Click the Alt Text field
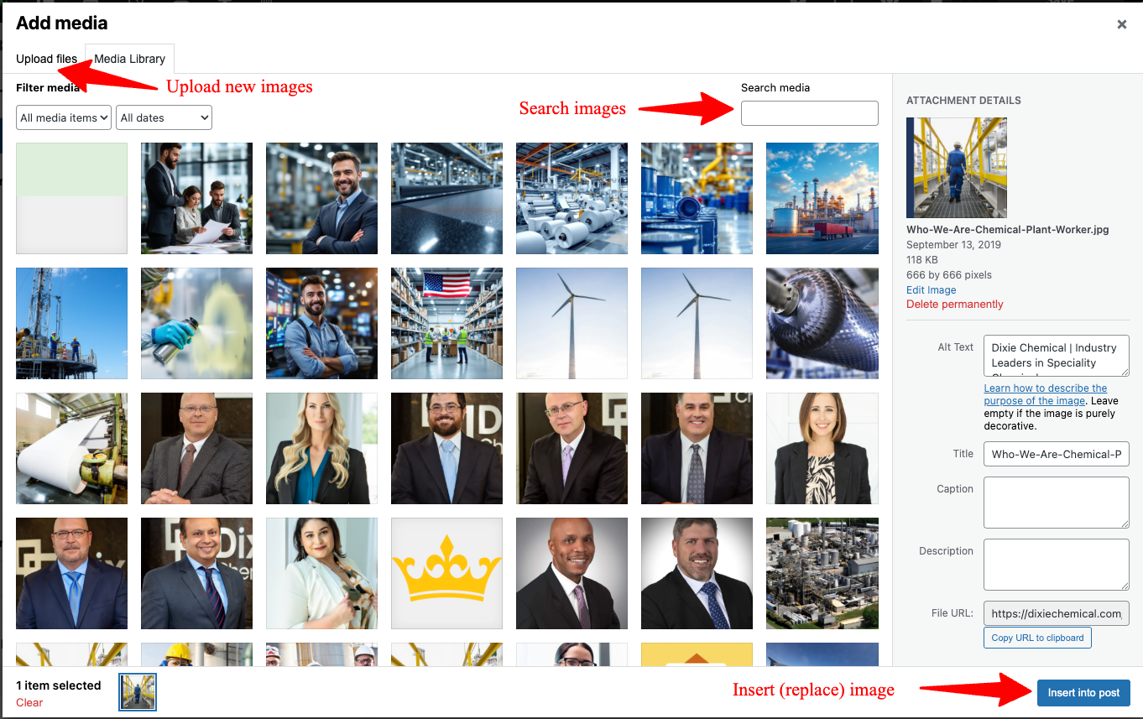Image resolution: width=1143 pixels, height=719 pixels. (1057, 356)
